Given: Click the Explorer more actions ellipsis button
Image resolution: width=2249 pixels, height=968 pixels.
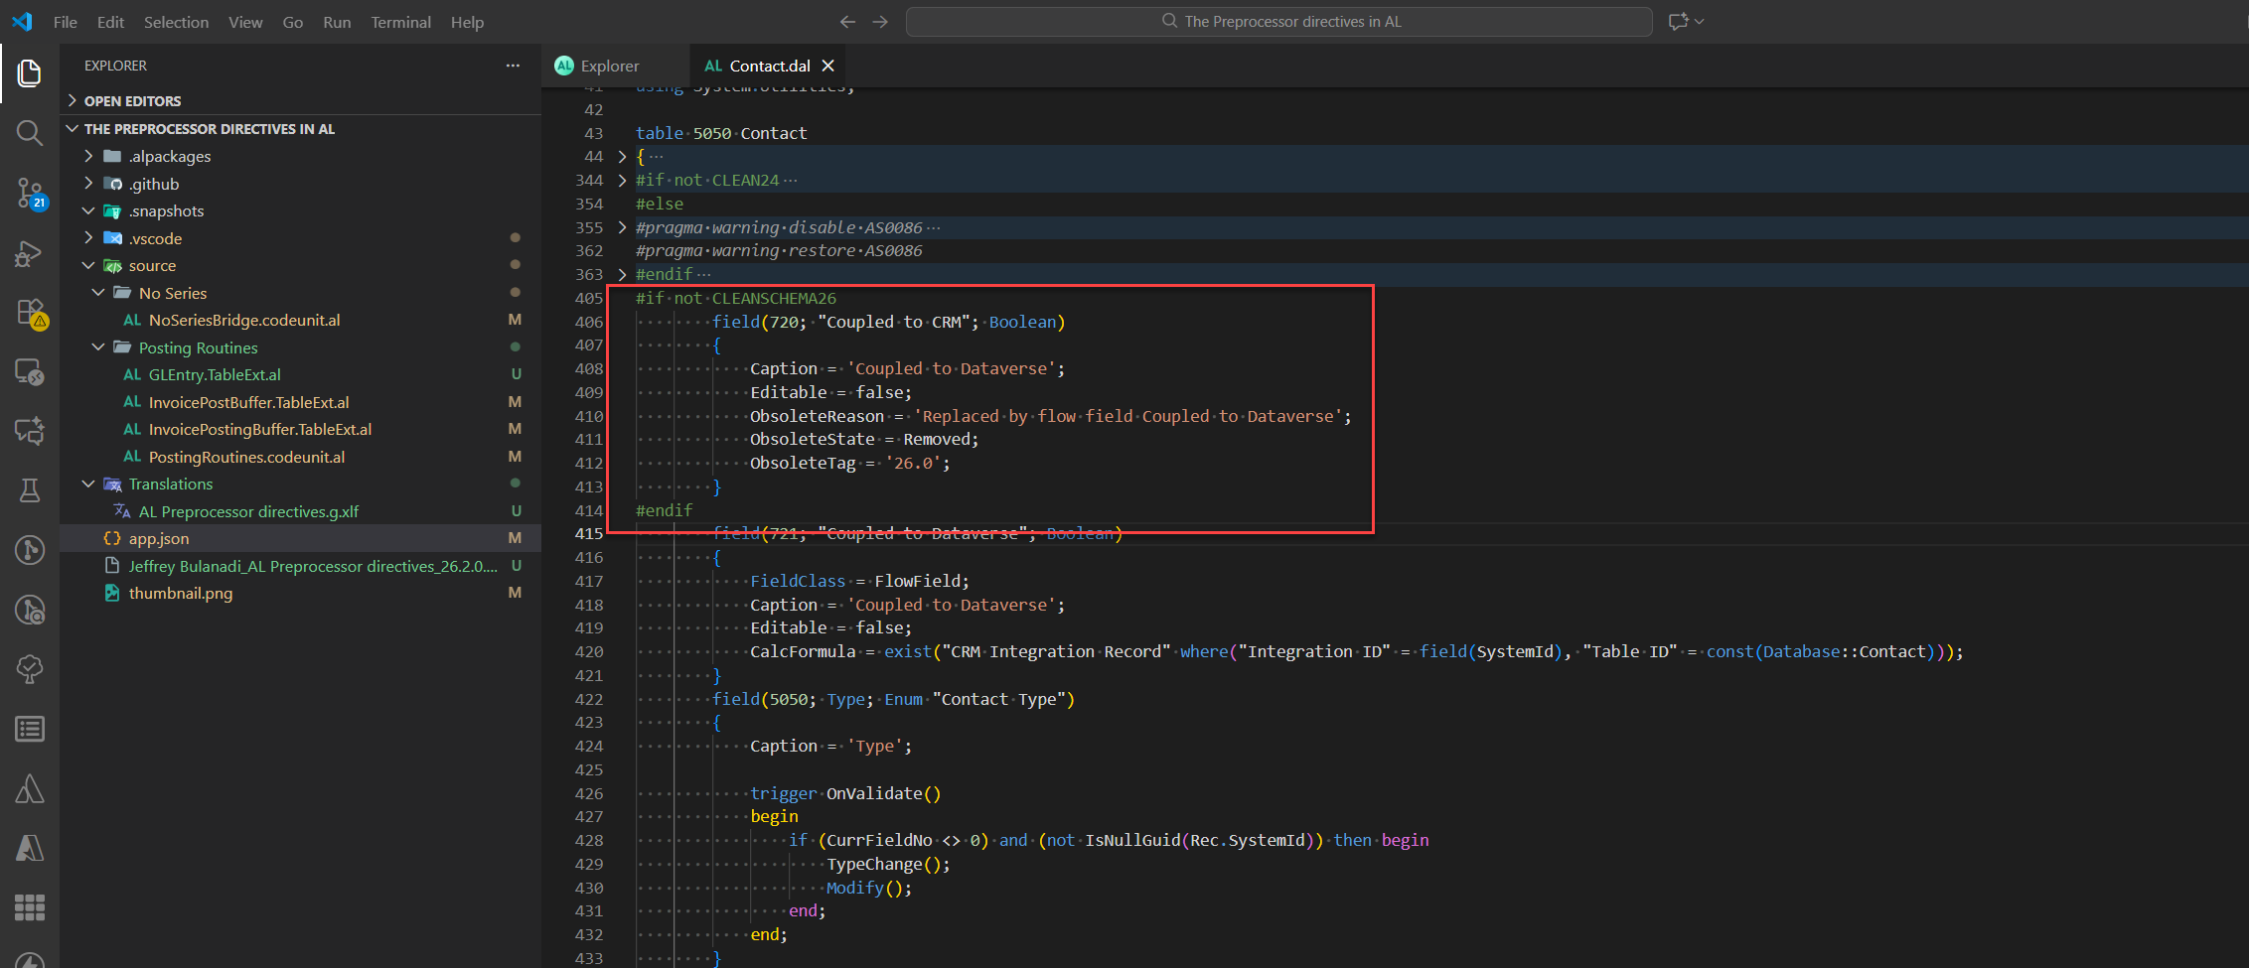Looking at the screenshot, I should point(513,66).
